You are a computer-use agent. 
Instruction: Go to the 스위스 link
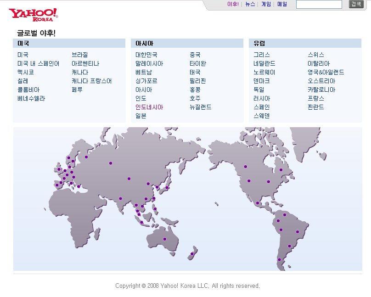coord(316,55)
